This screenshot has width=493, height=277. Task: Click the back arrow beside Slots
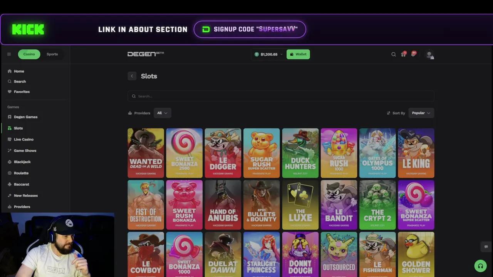pyautogui.click(x=132, y=76)
